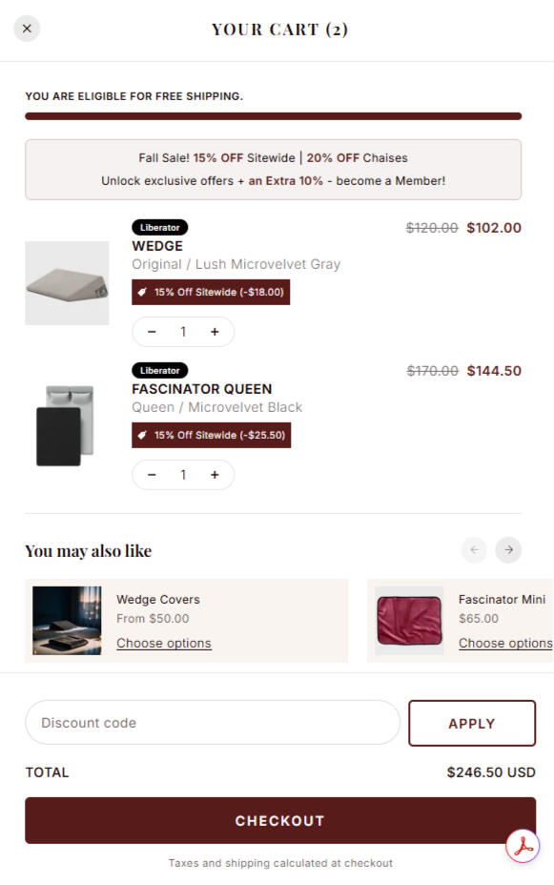Go to previous recommendations with left arrow
Image resolution: width=554 pixels, height=885 pixels.
[475, 549]
